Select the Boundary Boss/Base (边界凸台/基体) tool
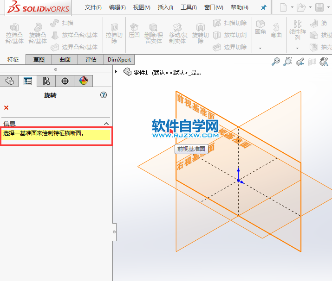The image size is (332, 281). (x=74, y=47)
